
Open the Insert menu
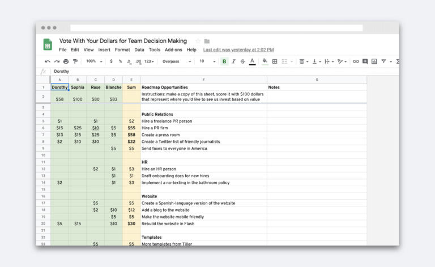click(104, 50)
